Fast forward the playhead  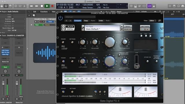point(37,6)
